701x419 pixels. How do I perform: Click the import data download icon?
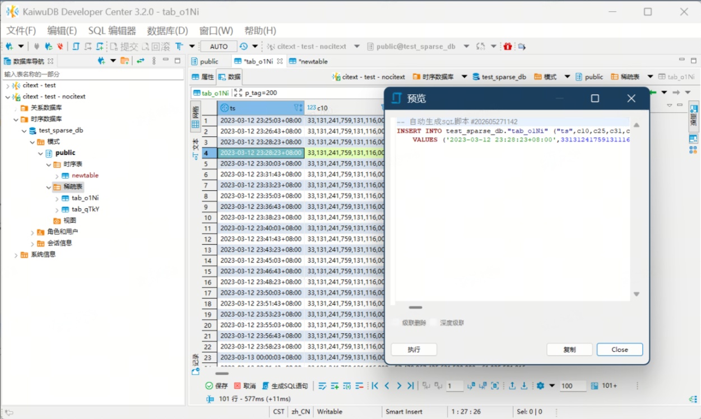pos(524,386)
